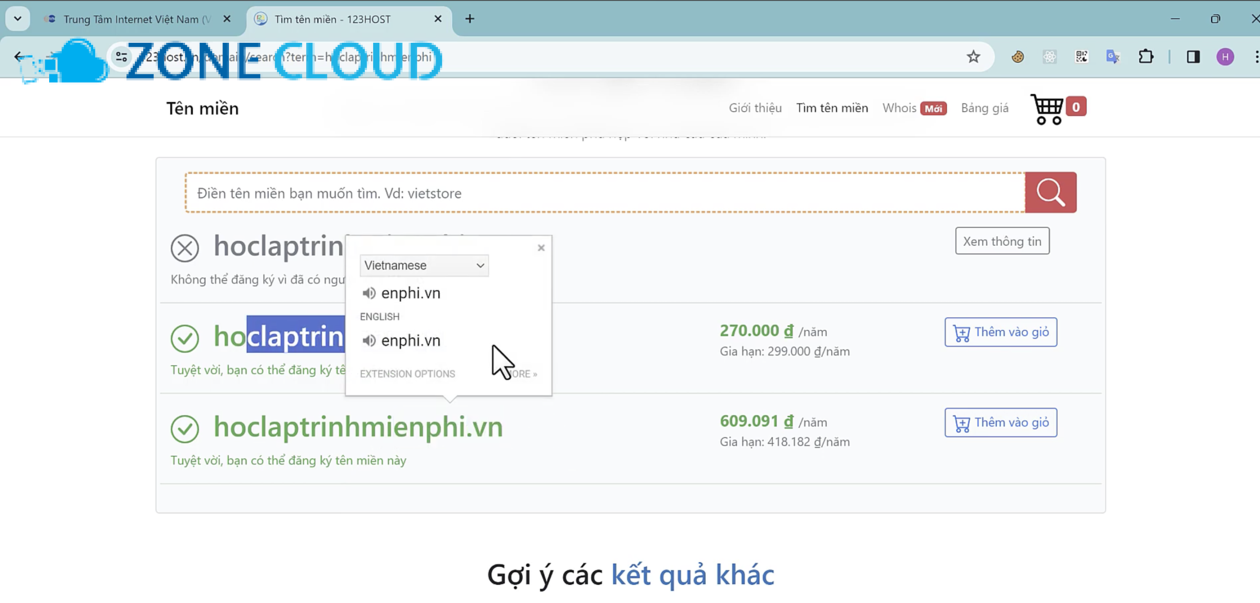Click the unavailable X icon on first result

(185, 248)
